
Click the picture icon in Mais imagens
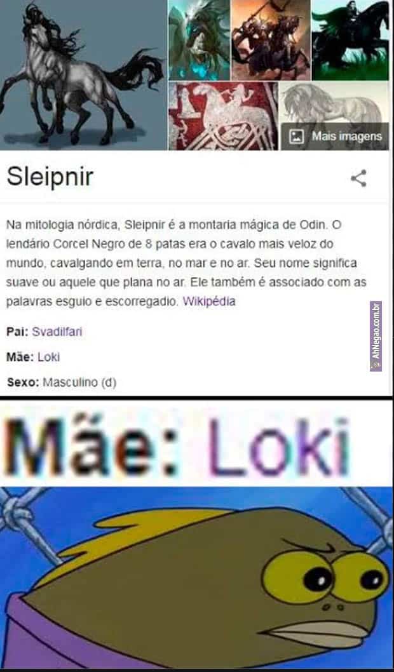[x=297, y=137]
